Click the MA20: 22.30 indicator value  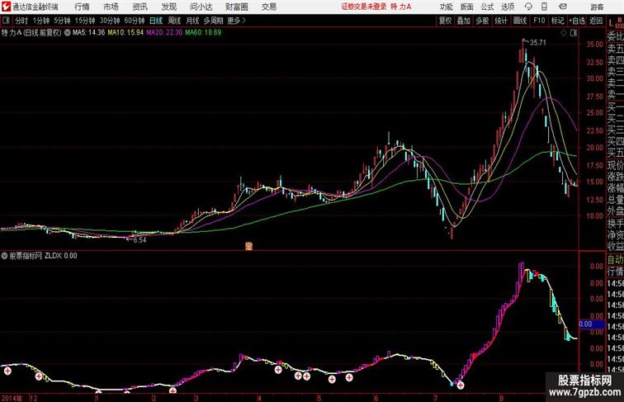coord(164,33)
